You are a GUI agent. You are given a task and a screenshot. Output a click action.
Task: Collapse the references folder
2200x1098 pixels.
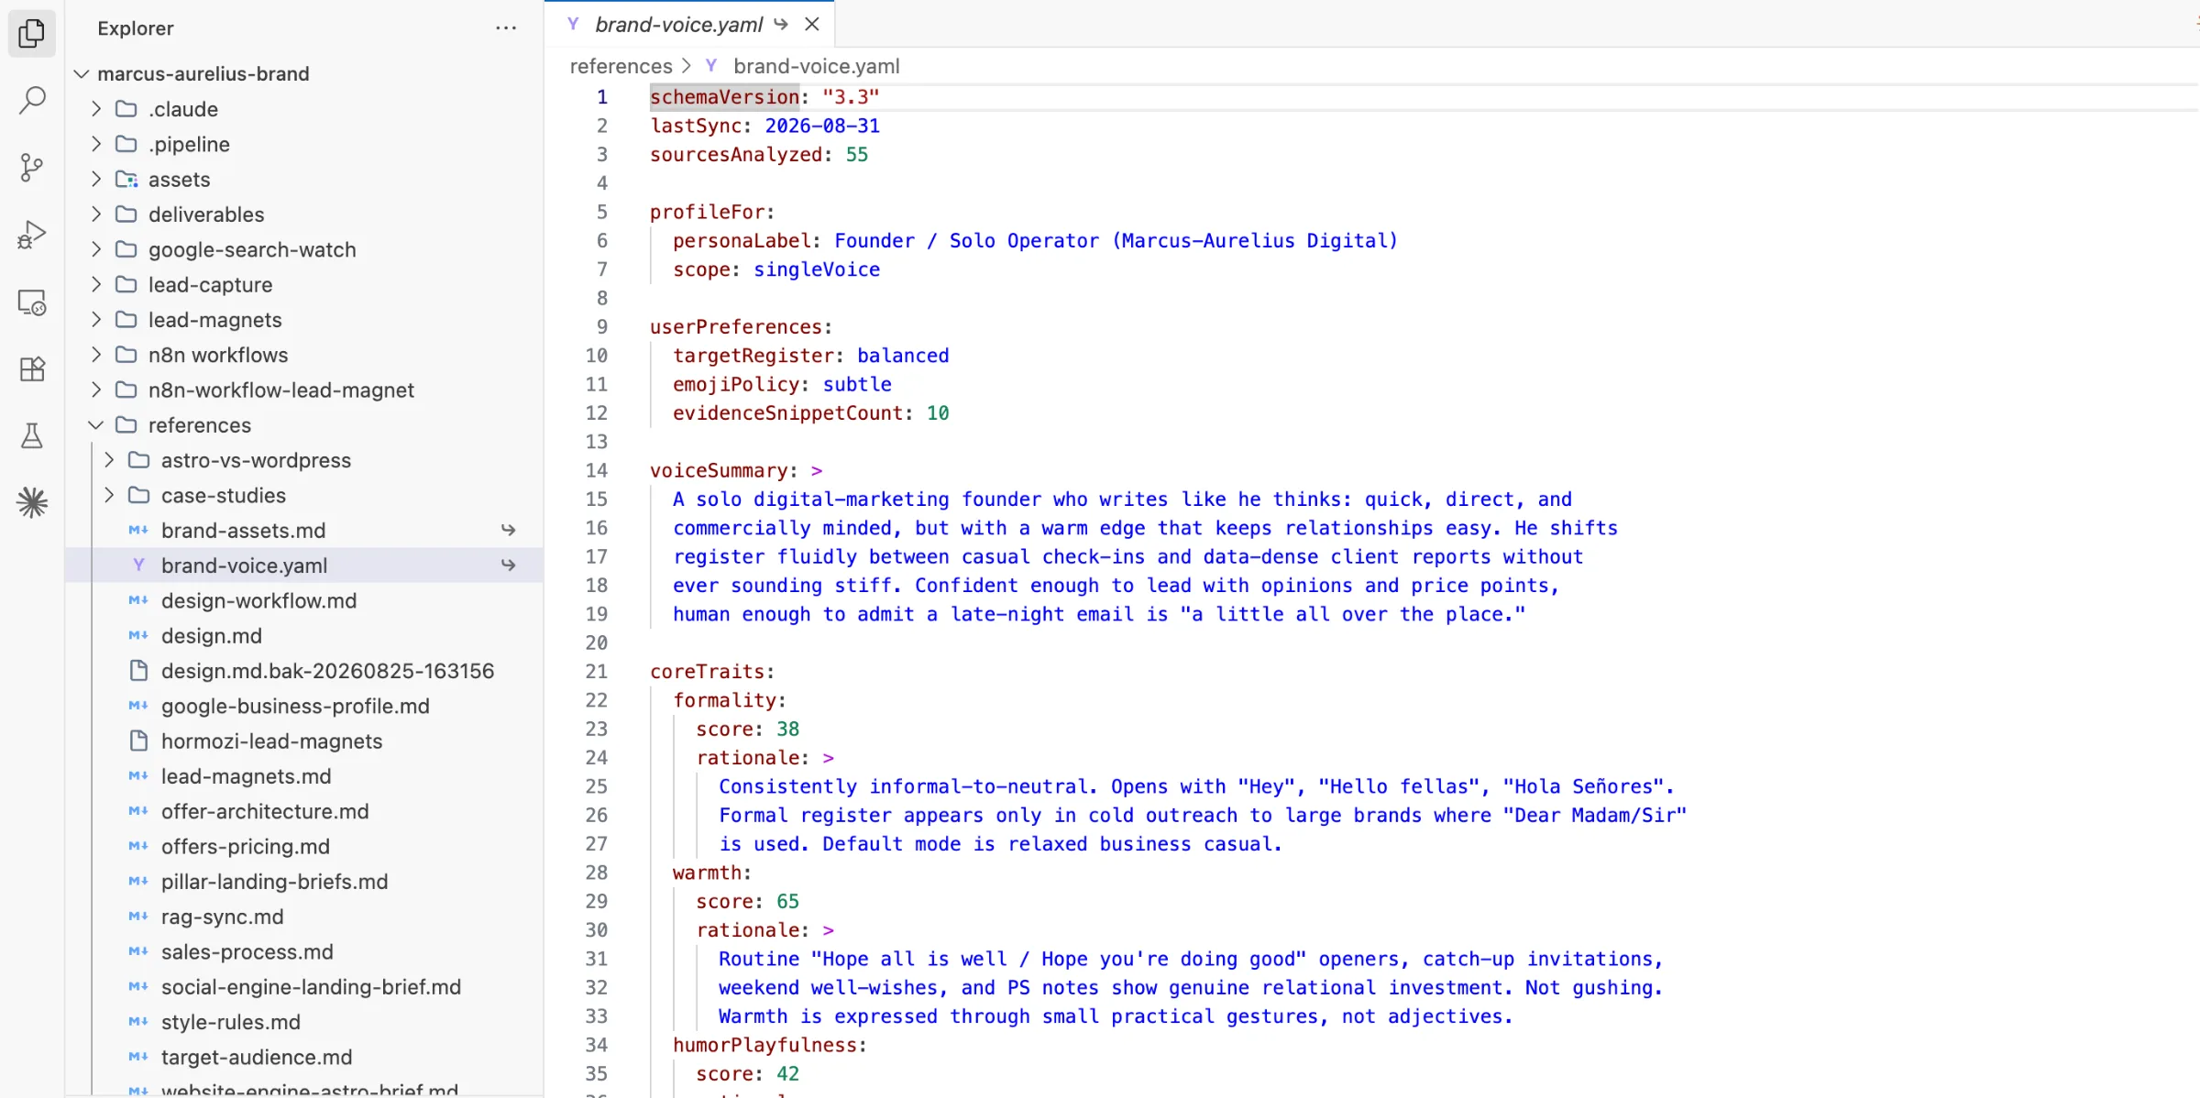click(96, 425)
